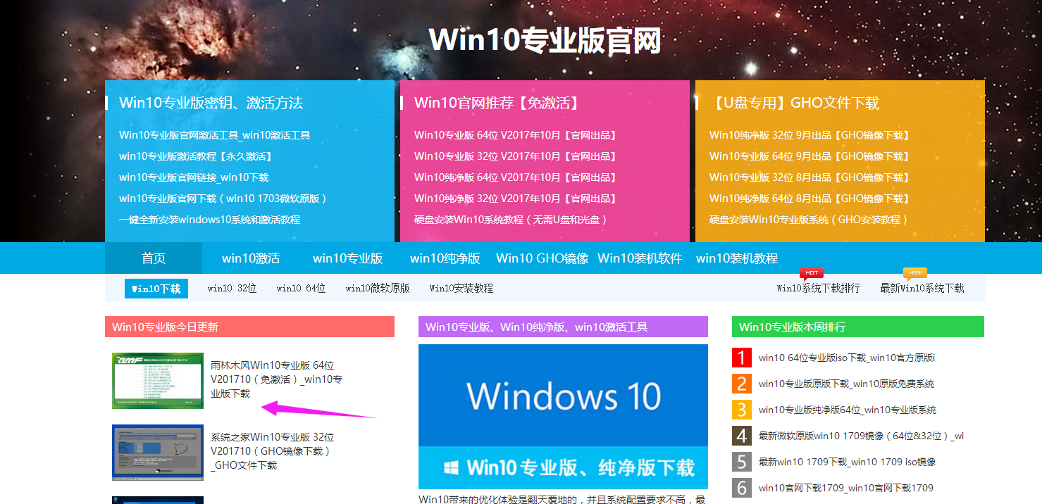The width and height of the screenshot is (1042, 504).
Task: Click the red rank 1 number badge
Action: point(742,358)
